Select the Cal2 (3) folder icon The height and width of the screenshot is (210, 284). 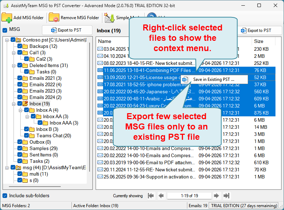(x=32, y=59)
